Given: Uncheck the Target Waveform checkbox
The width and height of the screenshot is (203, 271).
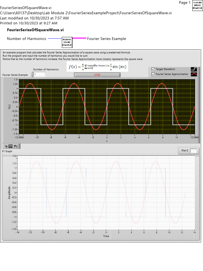Looking at the screenshot, I should [x=153, y=69].
